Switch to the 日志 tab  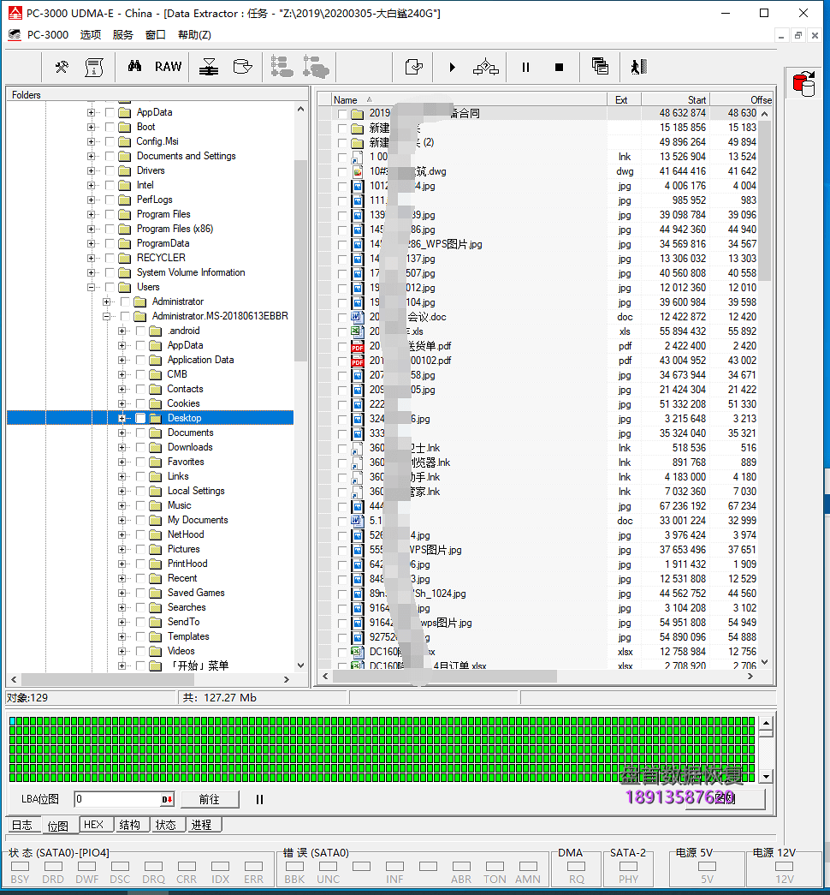(x=23, y=825)
